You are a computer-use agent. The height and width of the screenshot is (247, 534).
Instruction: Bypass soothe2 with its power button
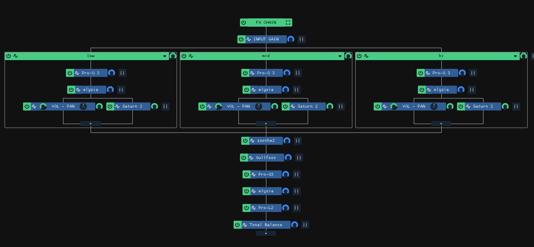pyautogui.click(x=245, y=141)
